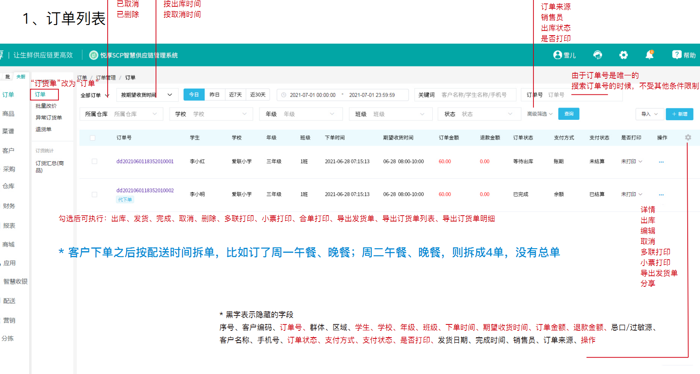Open table column settings gear
The width and height of the screenshot is (700, 374).
point(688,138)
